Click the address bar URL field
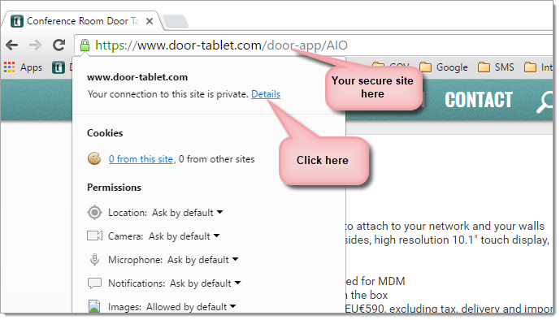 (315, 45)
